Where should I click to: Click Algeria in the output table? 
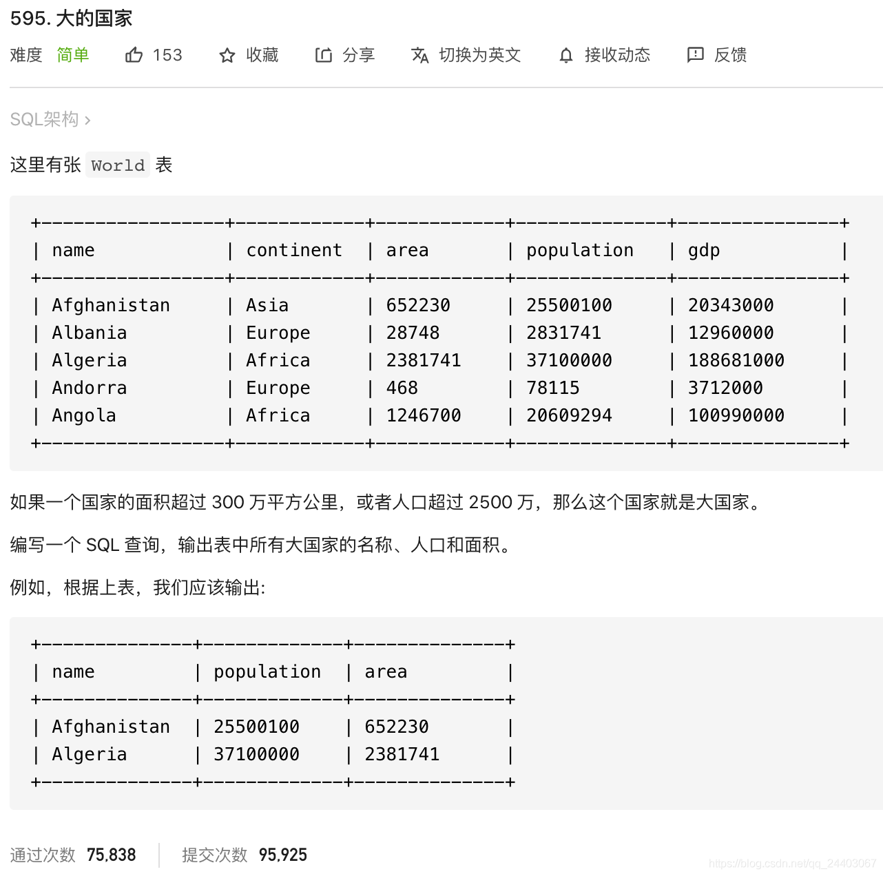pos(90,755)
